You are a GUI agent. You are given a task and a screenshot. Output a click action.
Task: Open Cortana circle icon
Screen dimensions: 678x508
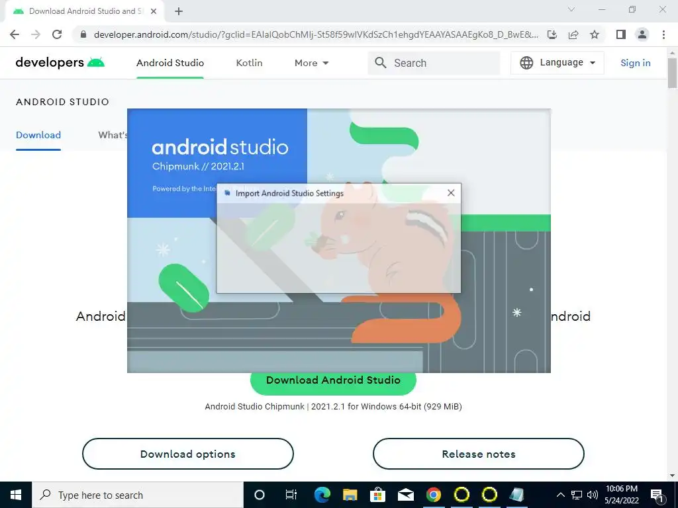(260, 495)
